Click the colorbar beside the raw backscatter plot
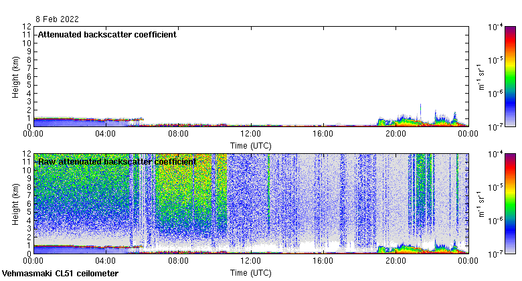This screenshot has width=522, height=281. point(511,204)
